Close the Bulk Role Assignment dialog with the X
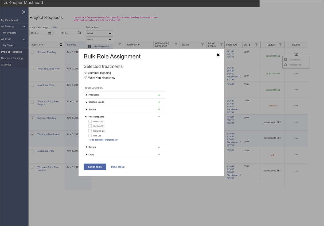This screenshot has width=324, height=226. pyautogui.click(x=218, y=55)
